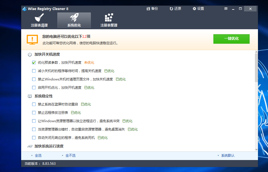Maximize the Wise Registry Cleaner window
This screenshot has width=268, height=172.
coord(240,9)
